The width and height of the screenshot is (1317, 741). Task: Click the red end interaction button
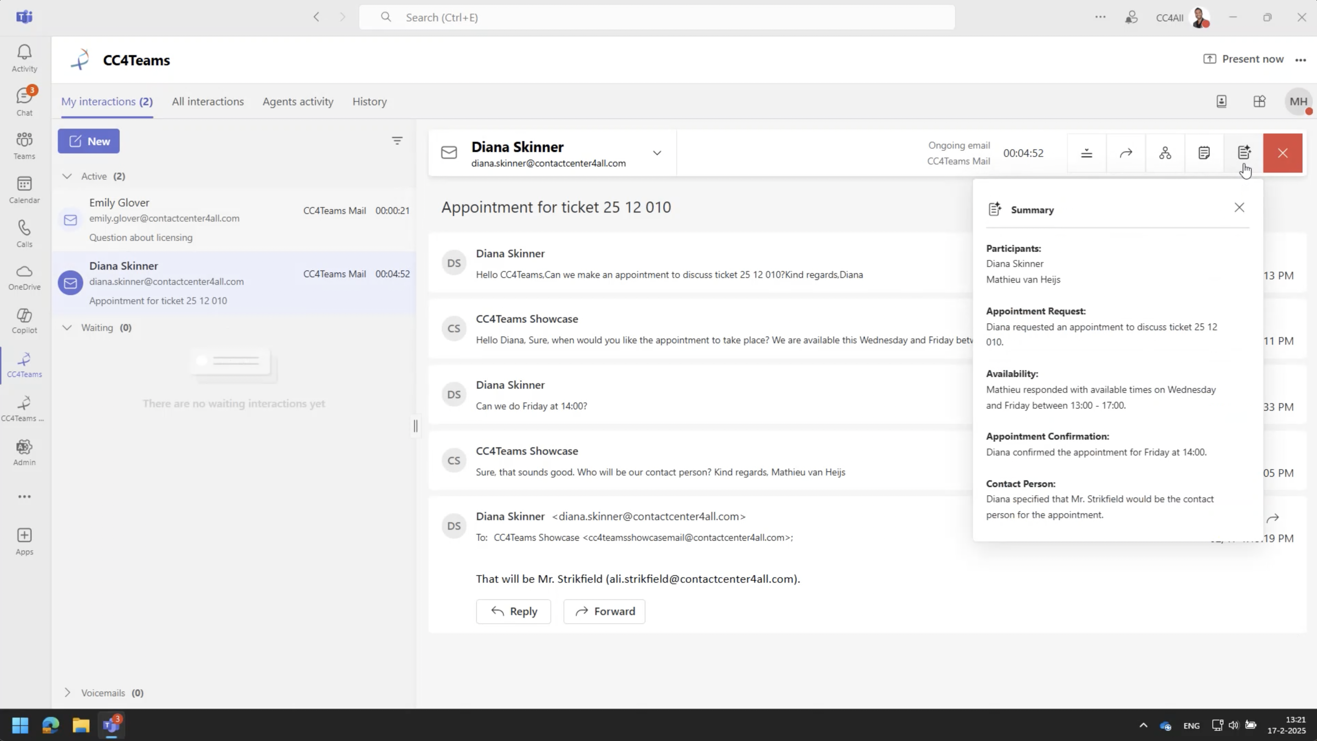1282,153
